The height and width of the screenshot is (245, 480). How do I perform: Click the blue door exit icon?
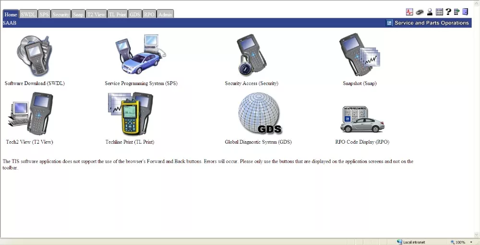tap(465, 12)
